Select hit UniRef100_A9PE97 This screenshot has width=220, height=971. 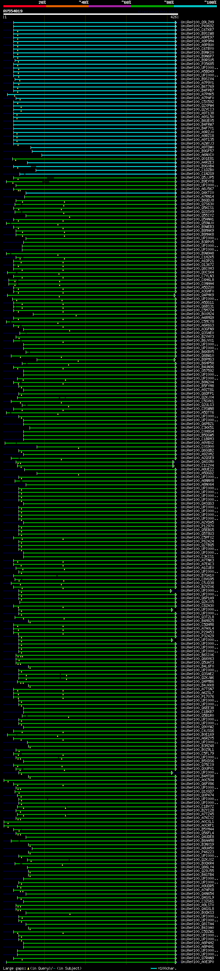point(197,37)
